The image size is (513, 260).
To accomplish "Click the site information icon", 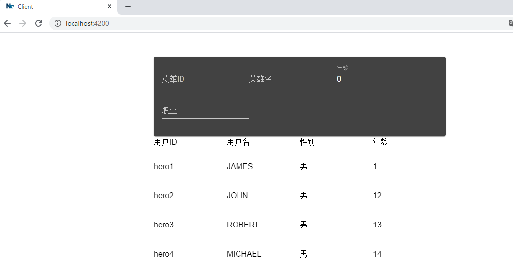I will tap(58, 23).
